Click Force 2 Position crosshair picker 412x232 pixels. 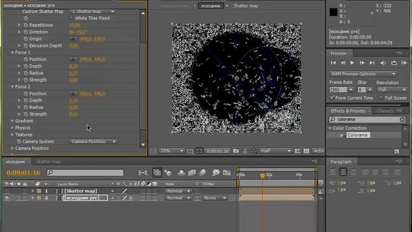[73, 93]
